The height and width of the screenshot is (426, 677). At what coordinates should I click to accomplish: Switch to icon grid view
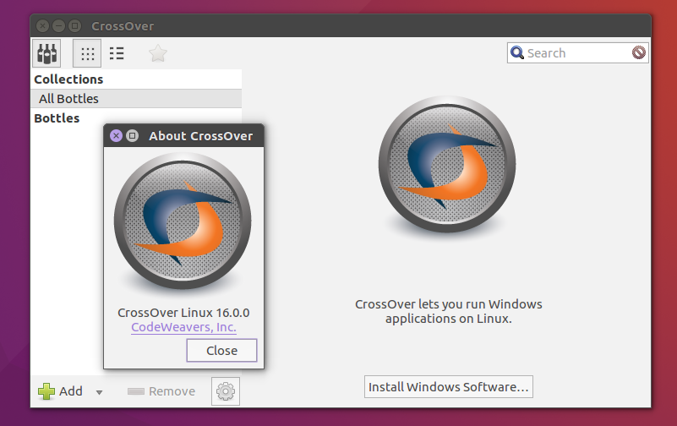point(87,53)
